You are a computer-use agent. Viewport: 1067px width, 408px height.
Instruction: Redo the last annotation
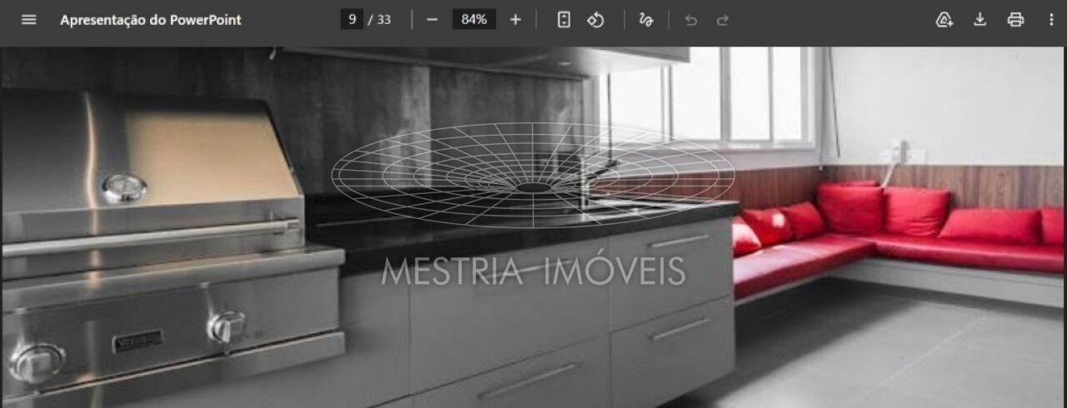pyautogui.click(x=723, y=19)
